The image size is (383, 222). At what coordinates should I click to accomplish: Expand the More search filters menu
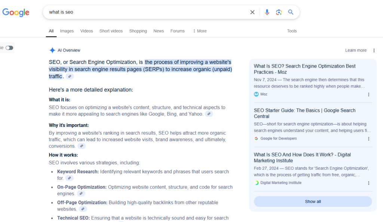click(200, 31)
